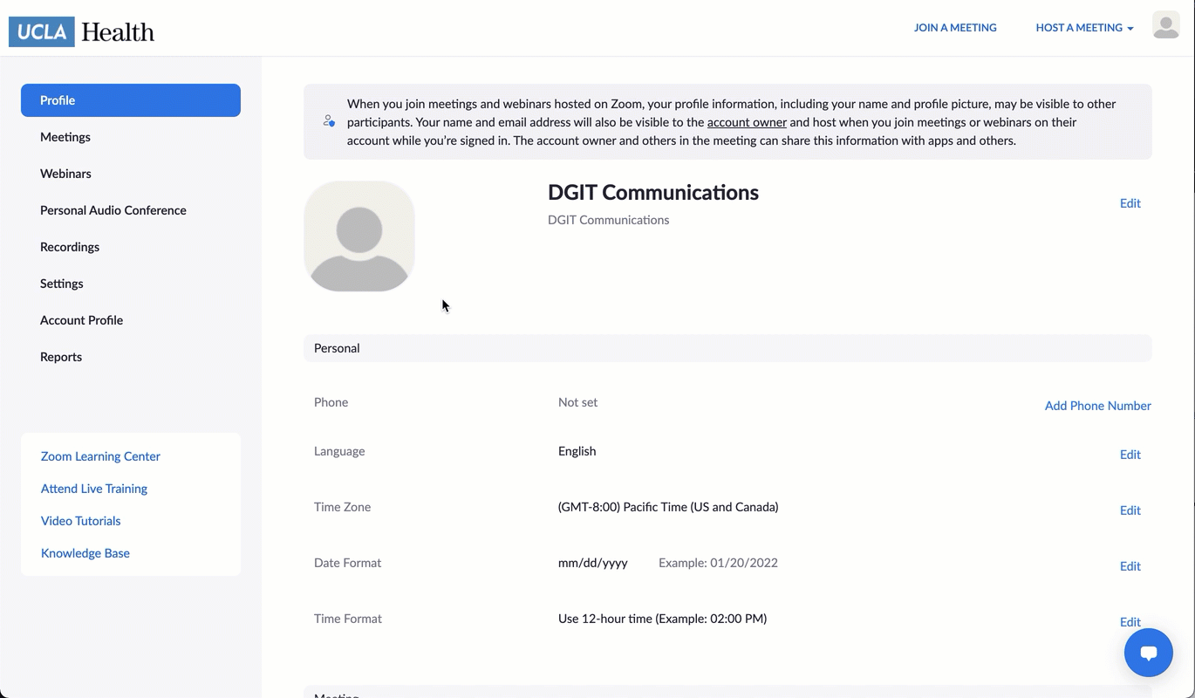Click the UCLA Health logo

click(82, 31)
